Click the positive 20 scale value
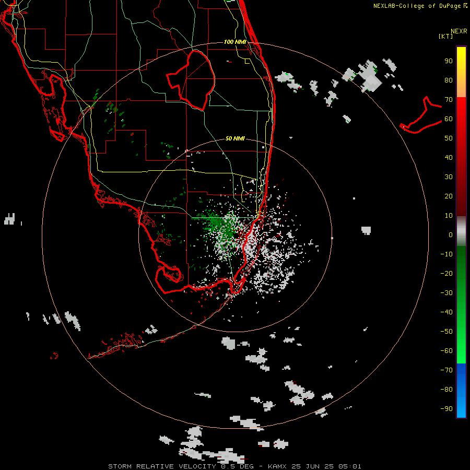Viewport: 470px width, 470px height. (x=449, y=196)
